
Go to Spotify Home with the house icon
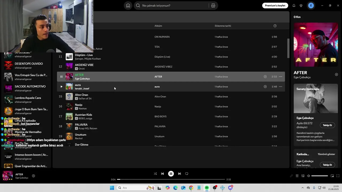128,6
